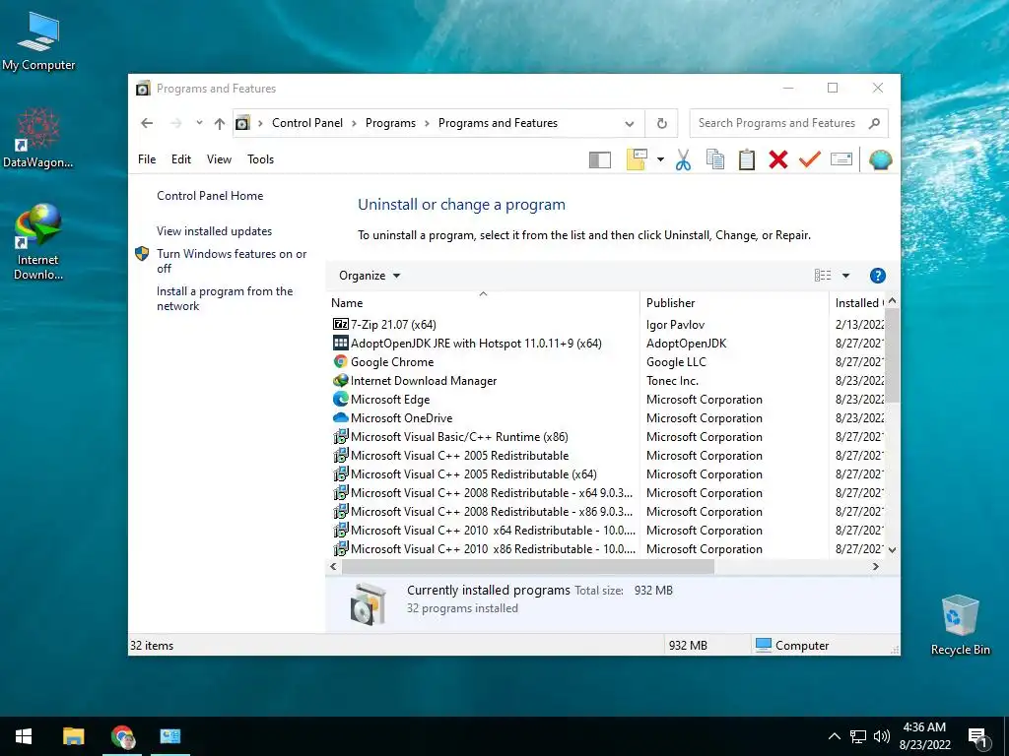Select the Microsoft OneDrive program row
This screenshot has width=1009, height=756.
click(392, 417)
